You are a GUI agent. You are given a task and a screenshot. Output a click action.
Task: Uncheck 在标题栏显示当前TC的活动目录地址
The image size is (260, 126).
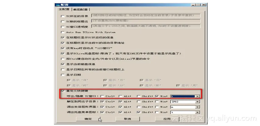pyautogui.click(x=63, y=43)
